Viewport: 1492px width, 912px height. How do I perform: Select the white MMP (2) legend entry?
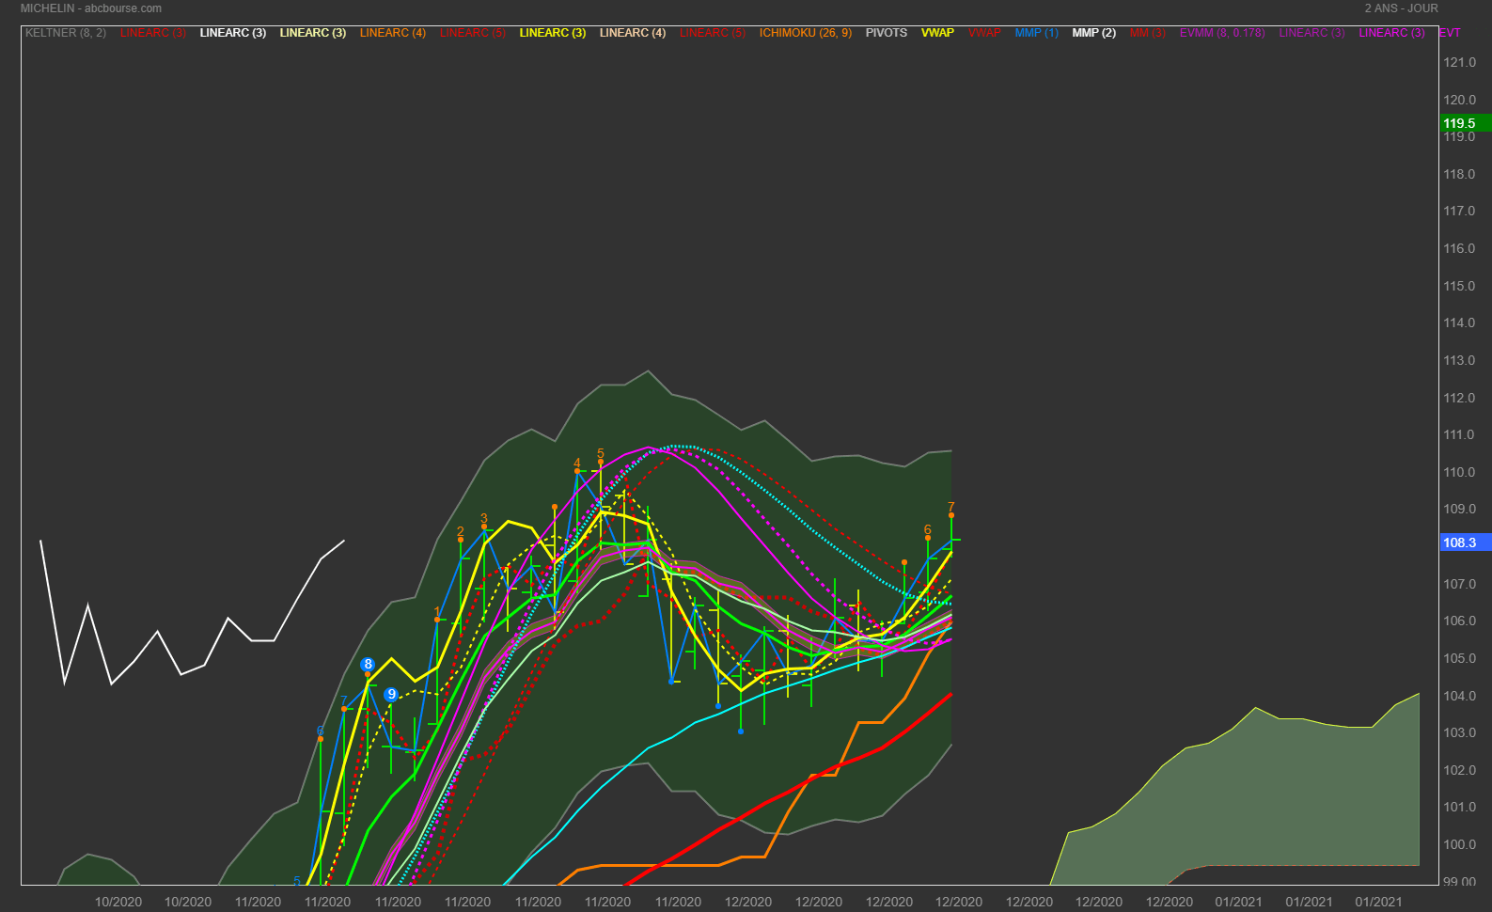coord(1093,33)
